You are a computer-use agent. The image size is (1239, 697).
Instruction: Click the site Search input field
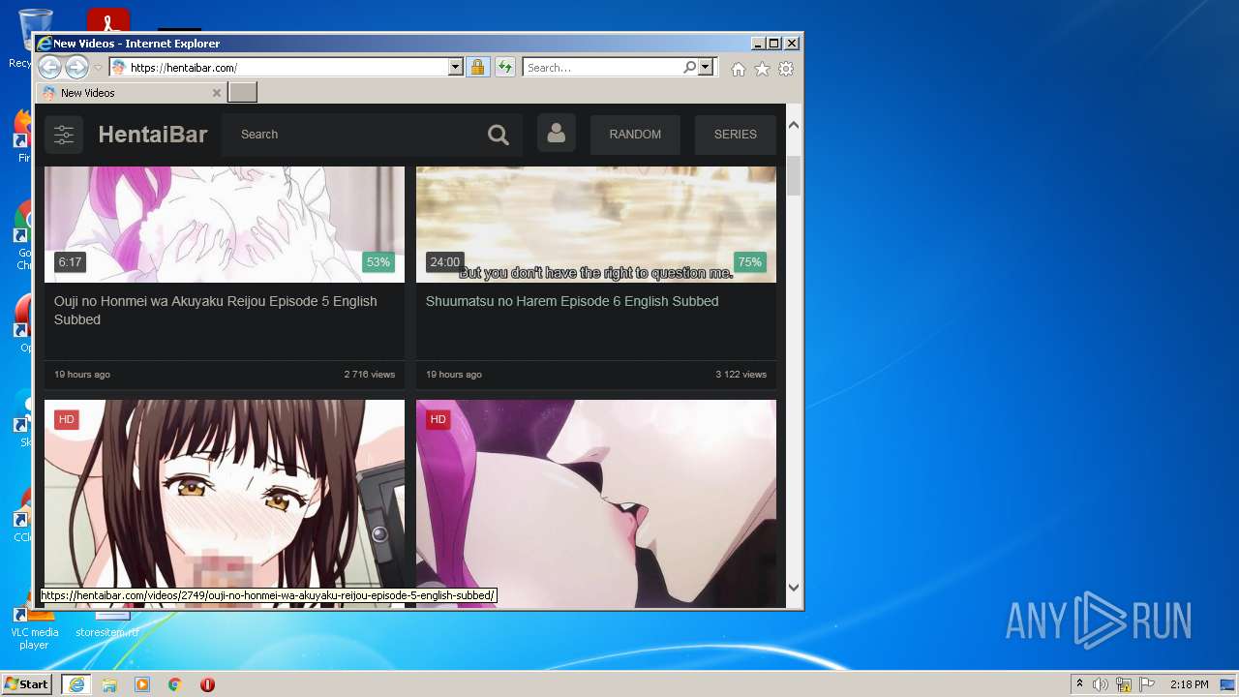tap(353, 135)
